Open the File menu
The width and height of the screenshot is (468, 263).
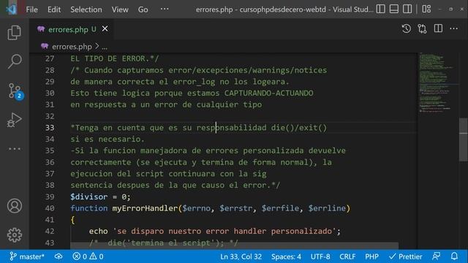pos(31,9)
